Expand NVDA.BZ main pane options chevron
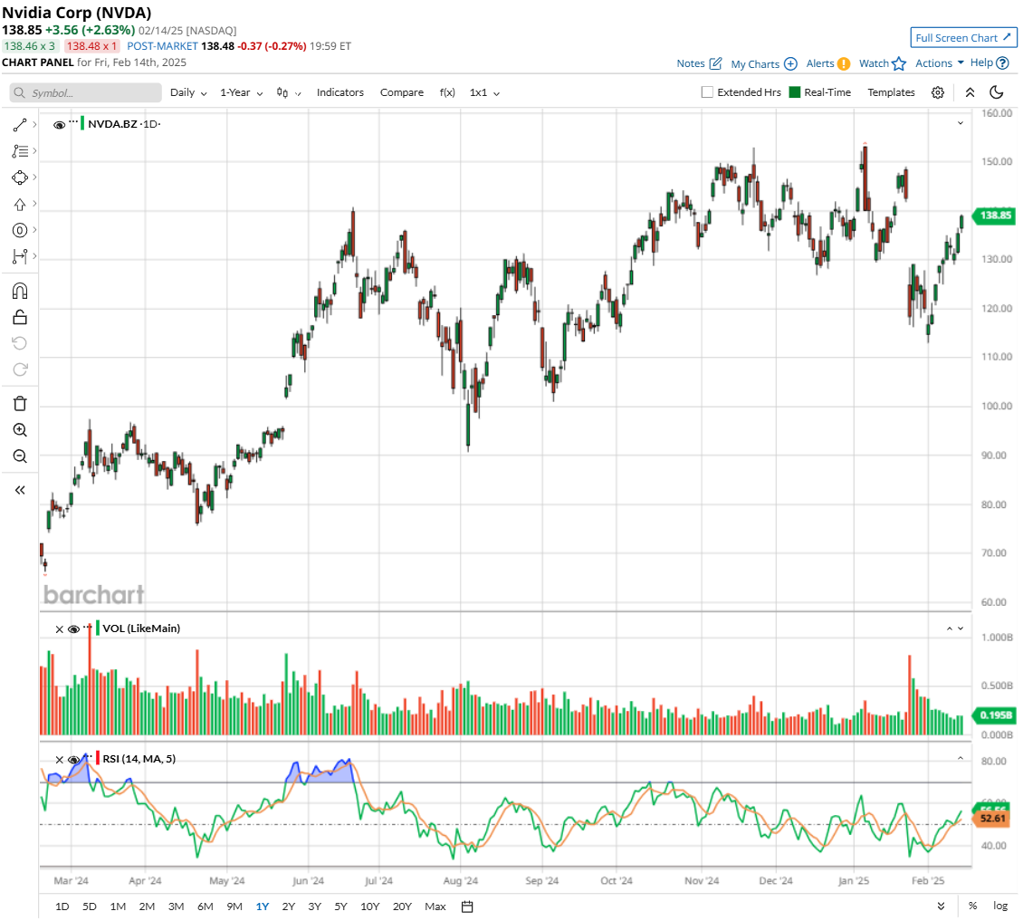Image resolution: width=1023 pixels, height=921 pixels. click(x=961, y=123)
